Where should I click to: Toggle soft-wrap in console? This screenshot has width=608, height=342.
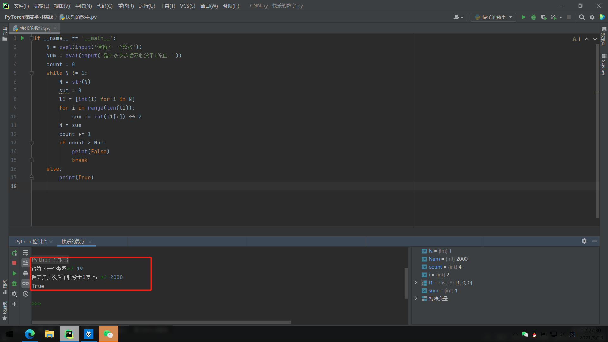pyautogui.click(x=26, y=253)
